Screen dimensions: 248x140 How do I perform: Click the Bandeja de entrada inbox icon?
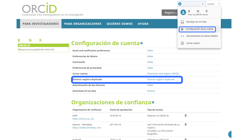click(182, 22)
